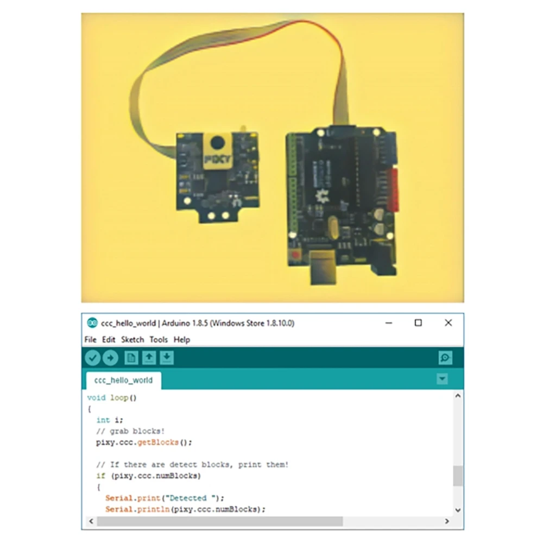Viewport: 543px width, 543px height.
Task: Click the Pixy and Arduino photo
Action: click(x=273, y=158)
